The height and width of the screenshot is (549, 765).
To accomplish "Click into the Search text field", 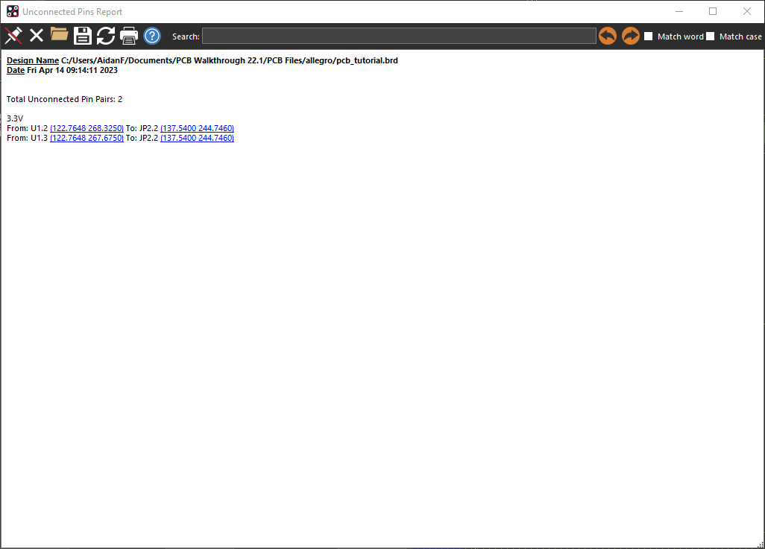I will [399, 36].
